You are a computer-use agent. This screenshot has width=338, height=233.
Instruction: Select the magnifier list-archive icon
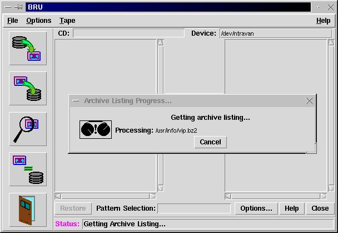pos(28,129)
